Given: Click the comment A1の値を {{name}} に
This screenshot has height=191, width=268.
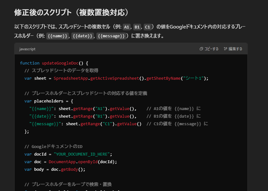Looking at the screenshot, I should (173, 109).
